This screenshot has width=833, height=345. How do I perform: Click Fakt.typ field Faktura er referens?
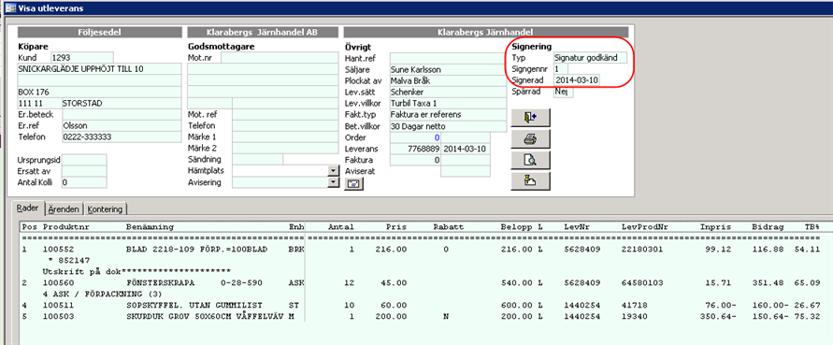(x=449, y=115)
